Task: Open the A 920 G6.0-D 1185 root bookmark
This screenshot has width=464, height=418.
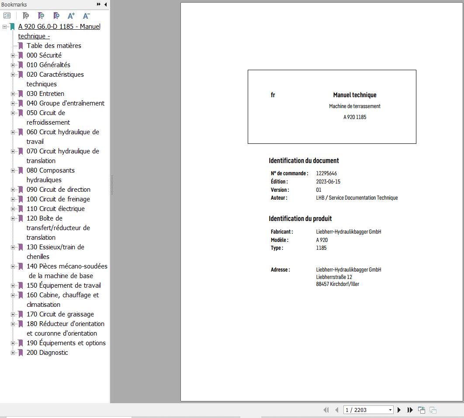Action: 59,31
